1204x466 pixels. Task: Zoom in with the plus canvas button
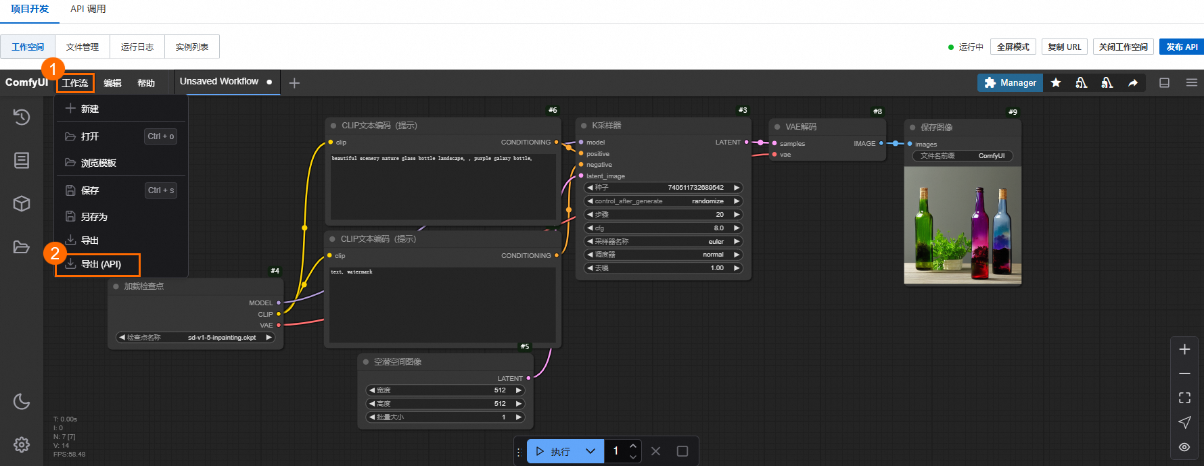pyautogui.click(x=1184, y=349)
